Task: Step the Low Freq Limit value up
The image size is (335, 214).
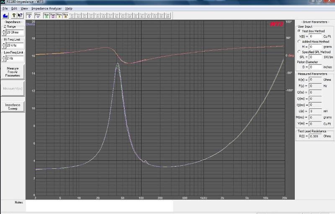Action: [4, 57]
